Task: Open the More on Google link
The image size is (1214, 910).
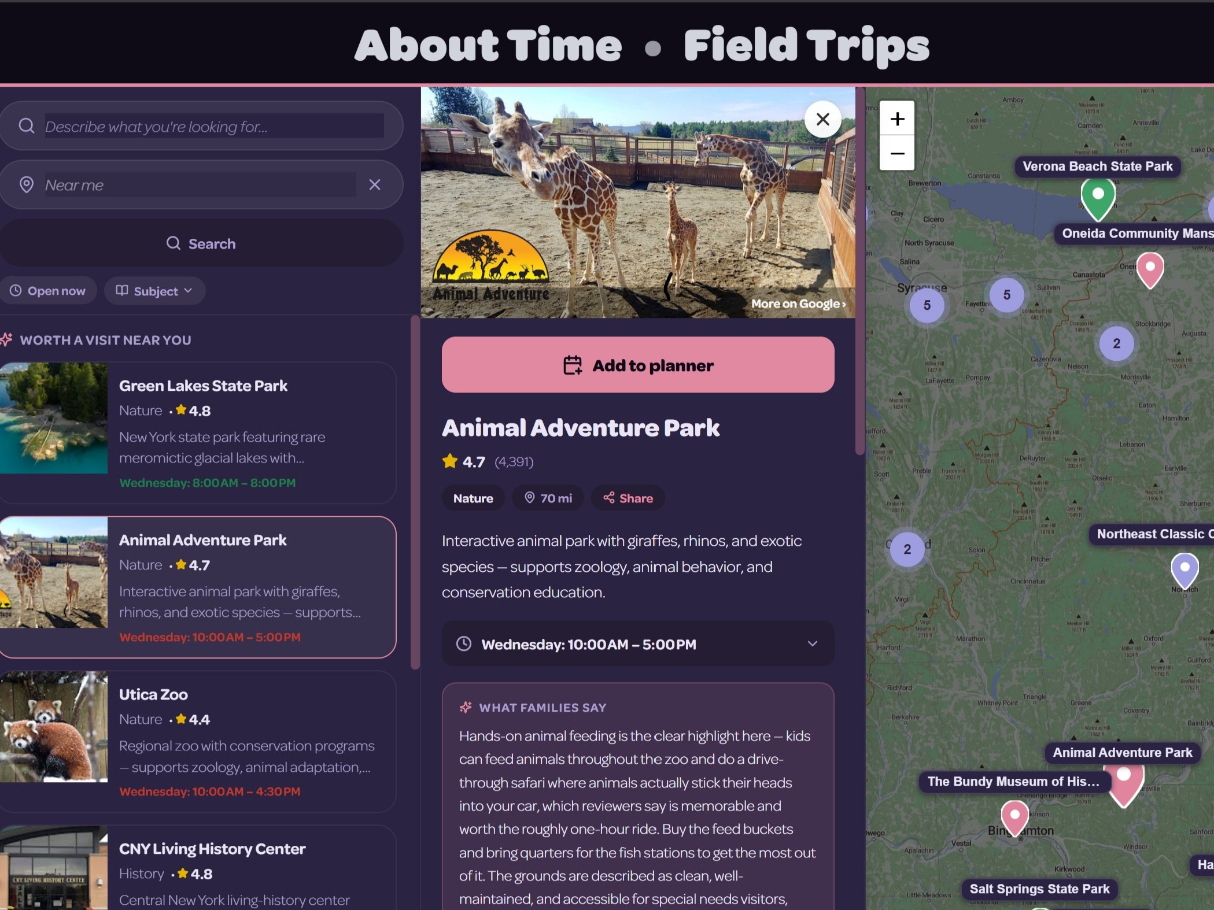Action: [x=798, y=304]
